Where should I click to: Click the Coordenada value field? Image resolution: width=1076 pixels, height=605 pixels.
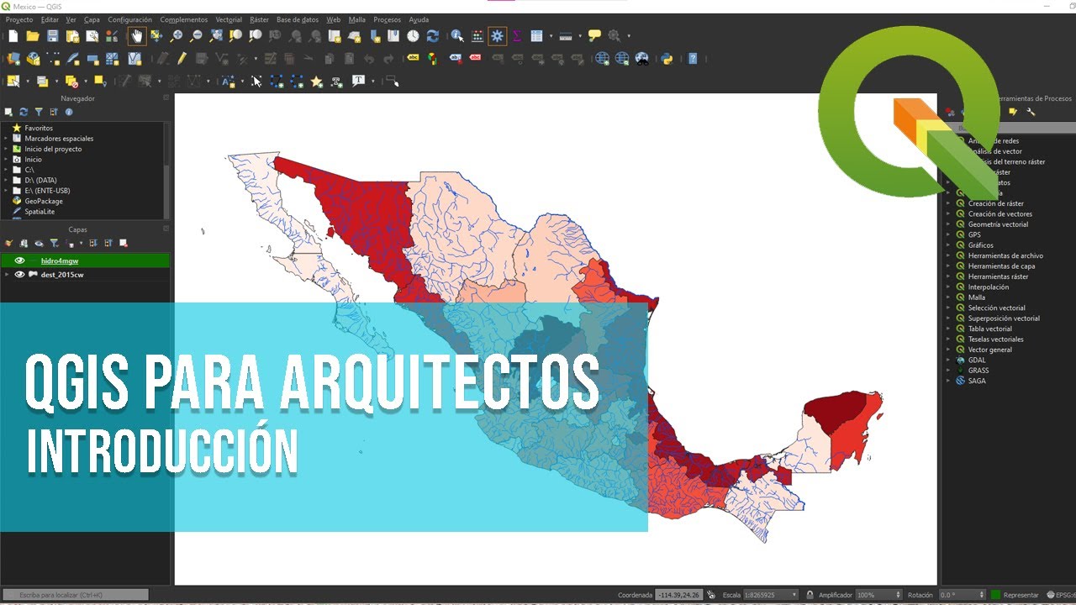coord(678,595)
